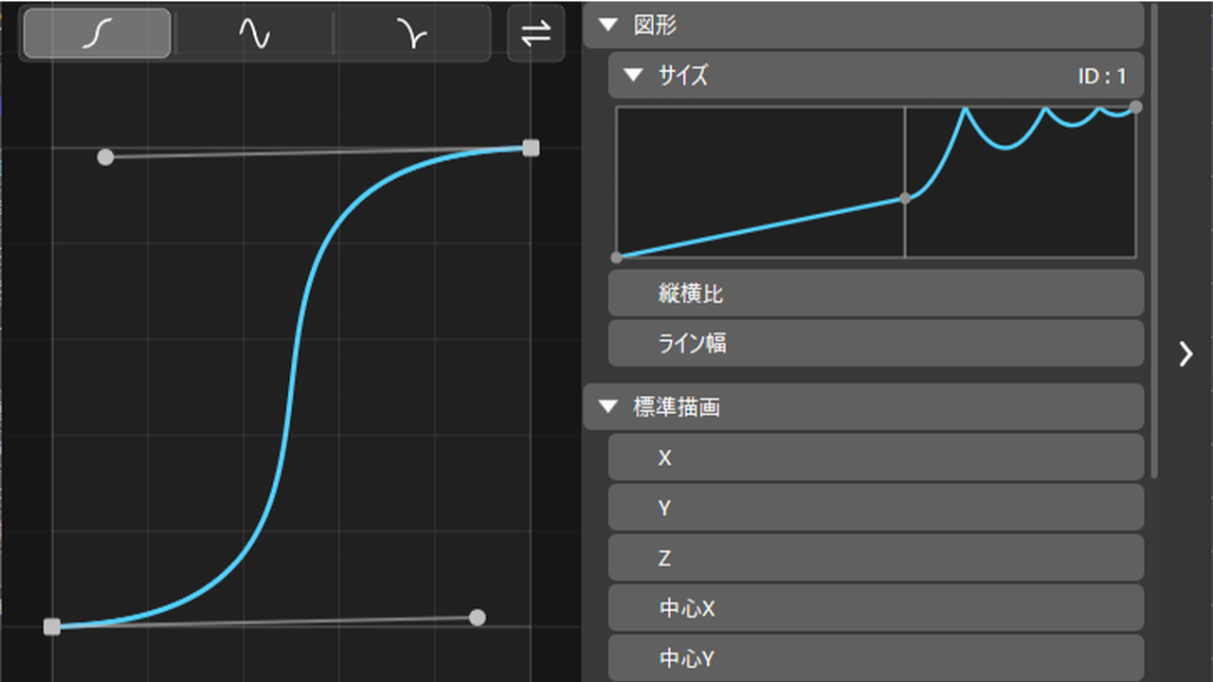Image resolution: width=1213 pixels, height=682 pixels.
Task: Click the start point of サイズ graph
Action: click(x=617, y=257)
